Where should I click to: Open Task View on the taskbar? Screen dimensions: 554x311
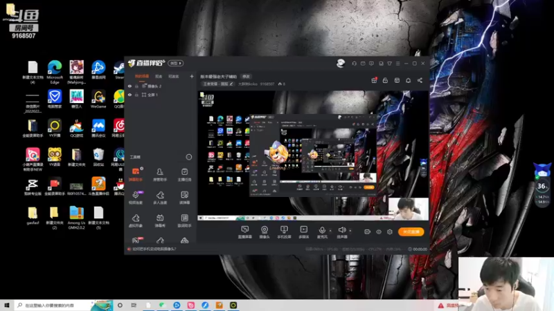tap(134, 305)
